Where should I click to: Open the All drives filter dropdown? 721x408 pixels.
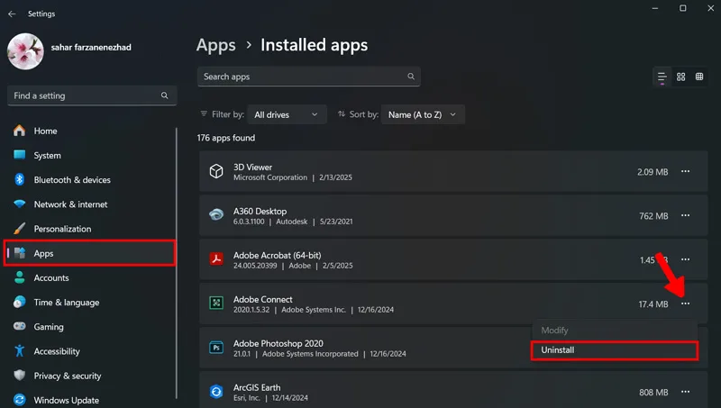click(x=287, y=114)
